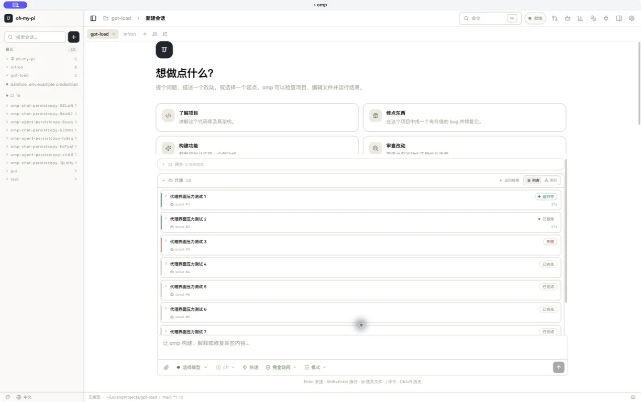Screen dimensions: 641x402
Task: Toggle the left sidebar panel icon
Action: [93, 18]
